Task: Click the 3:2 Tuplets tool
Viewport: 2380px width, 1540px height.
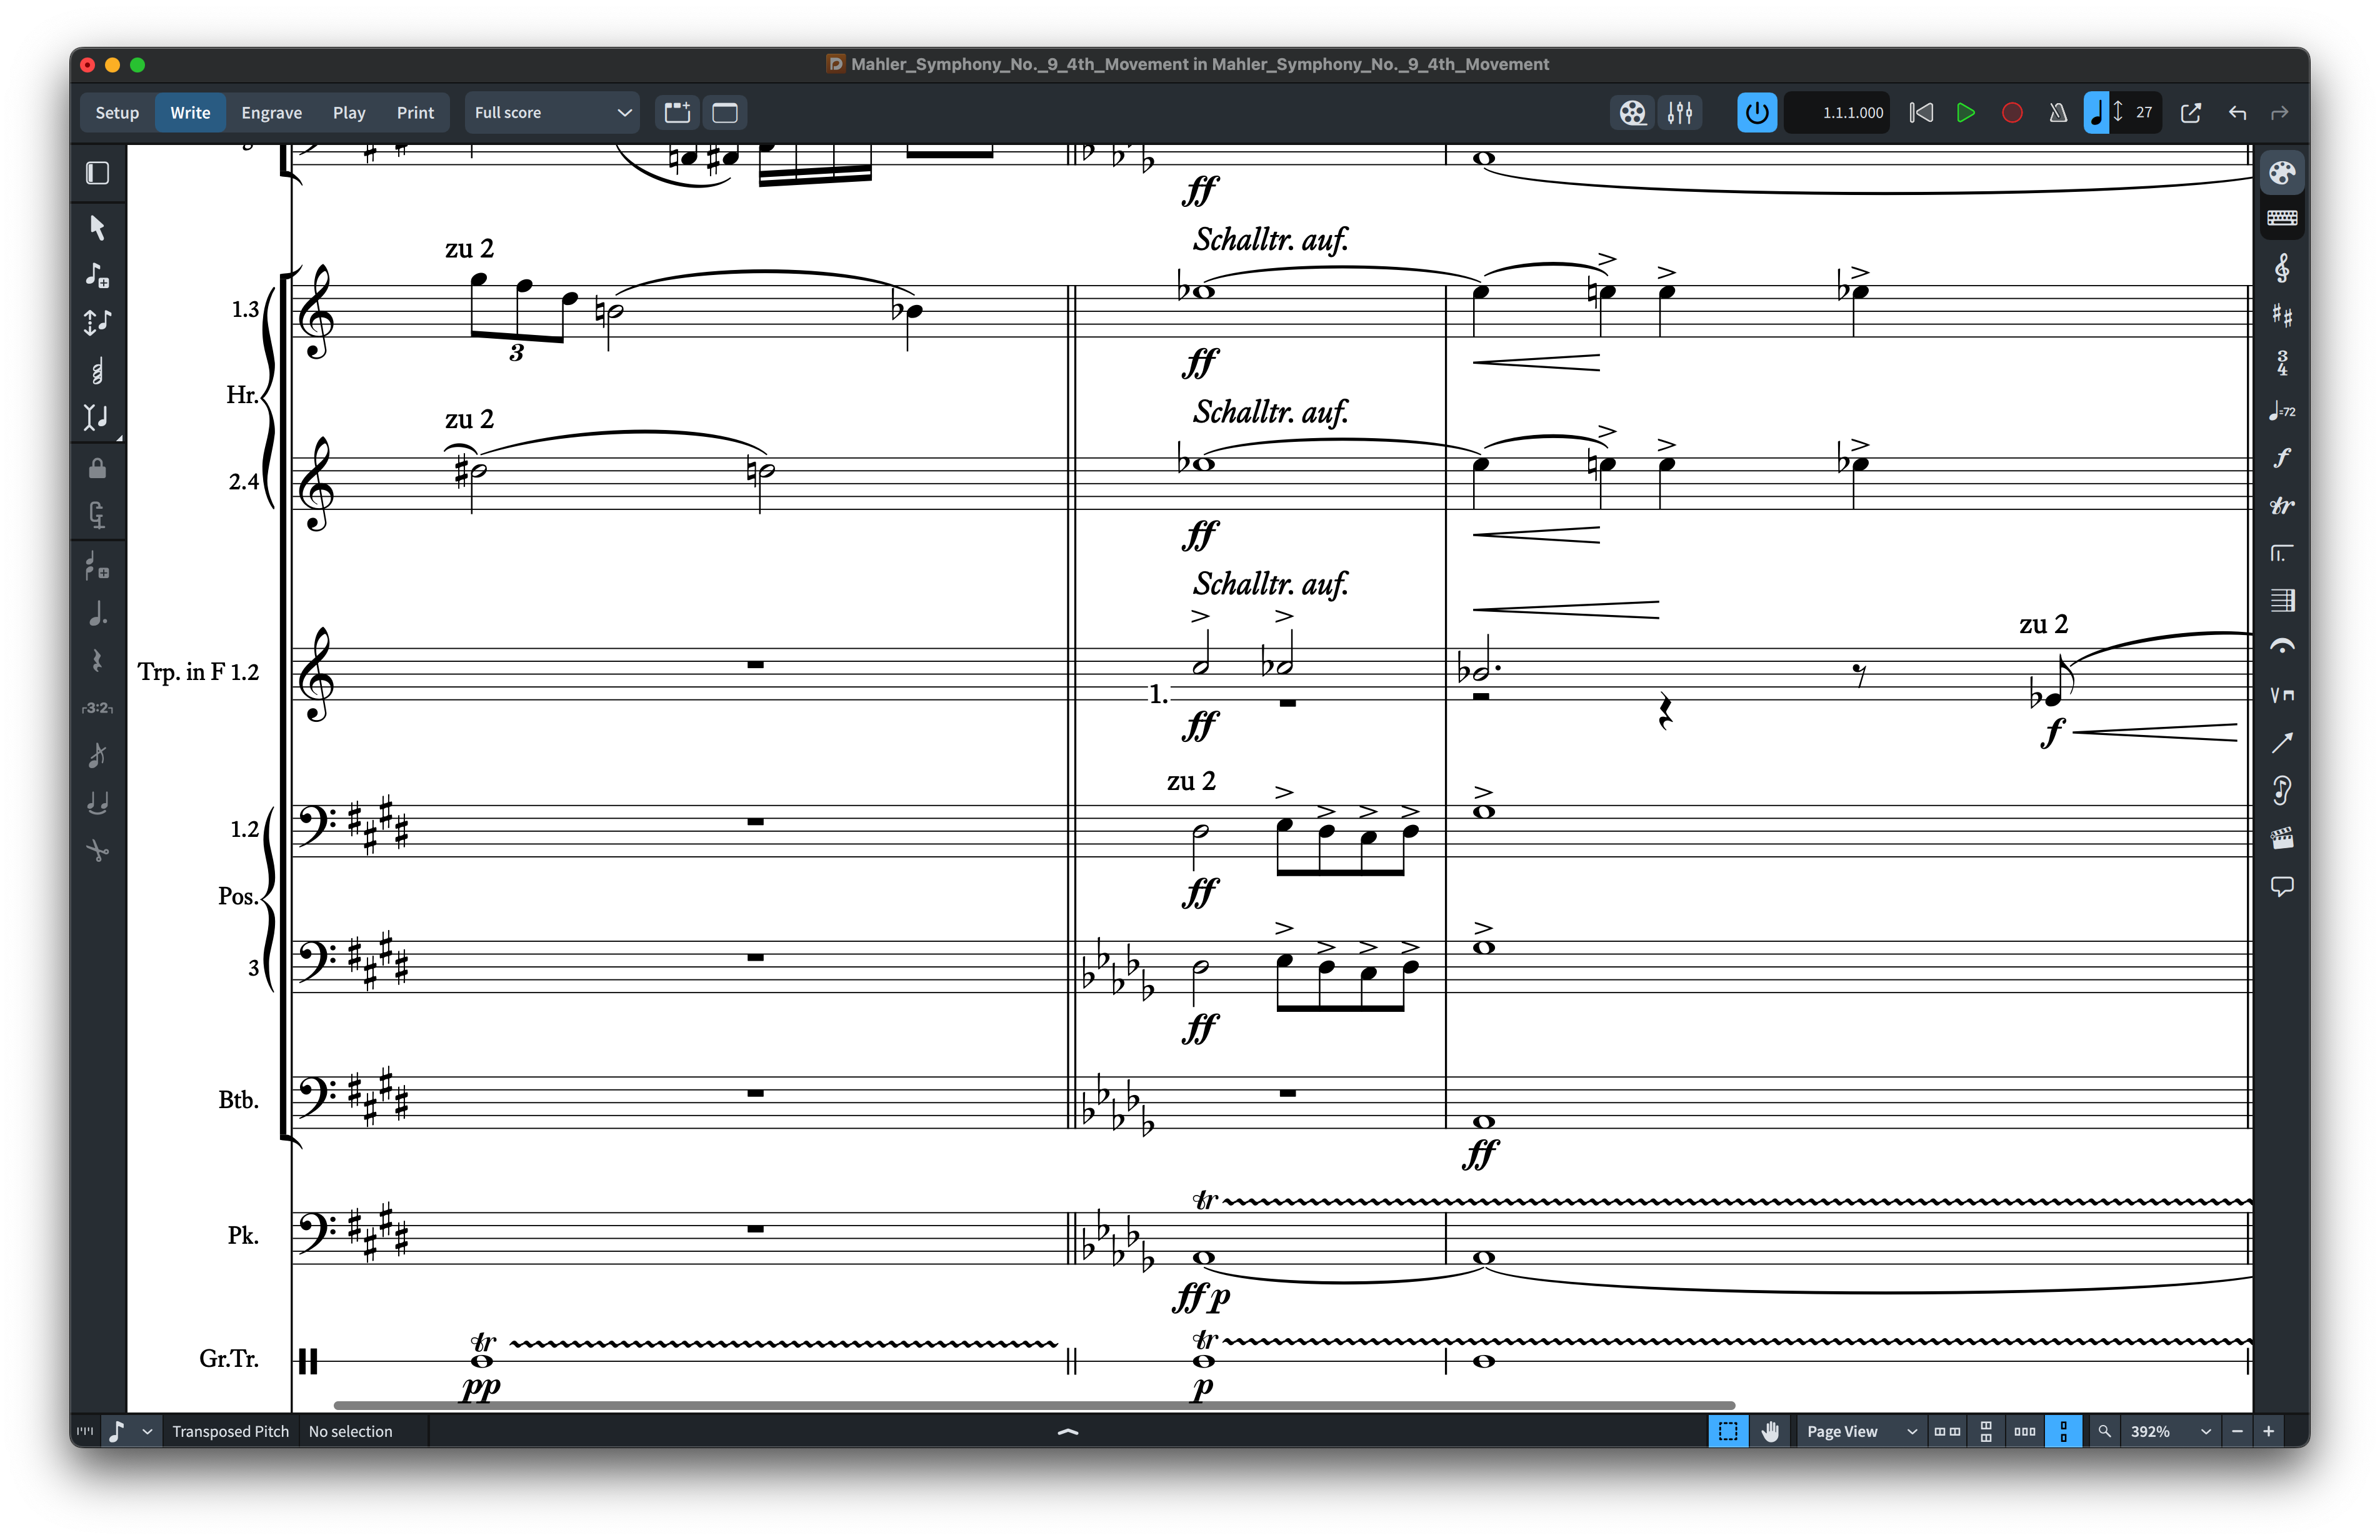Action: coord(97,708)
